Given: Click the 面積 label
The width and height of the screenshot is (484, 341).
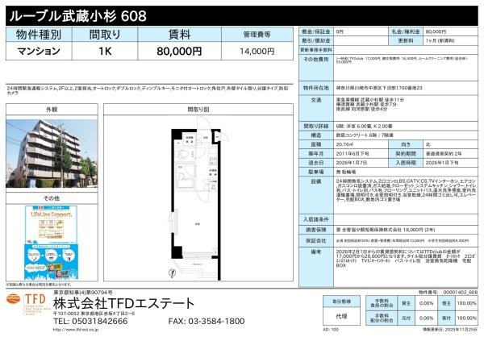Looking at the screenshot, I should click(x=316, y=144).
